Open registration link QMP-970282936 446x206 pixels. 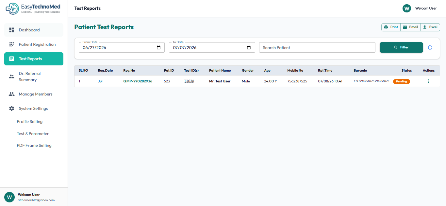click(x=138, y=81)
